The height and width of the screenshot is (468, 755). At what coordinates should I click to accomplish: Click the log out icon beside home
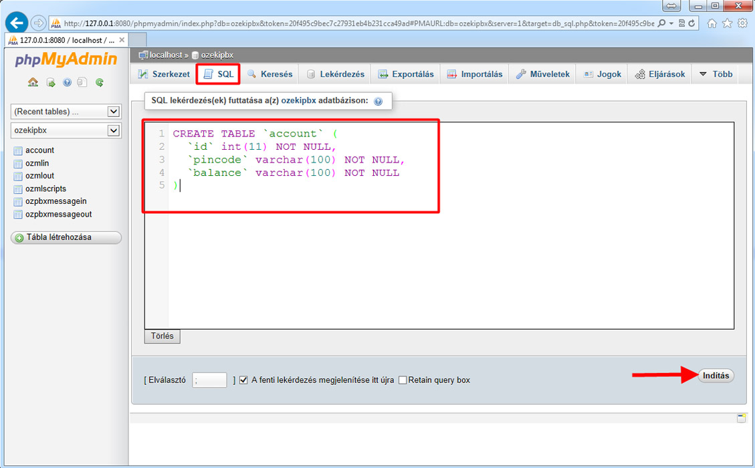pos(50,83)
